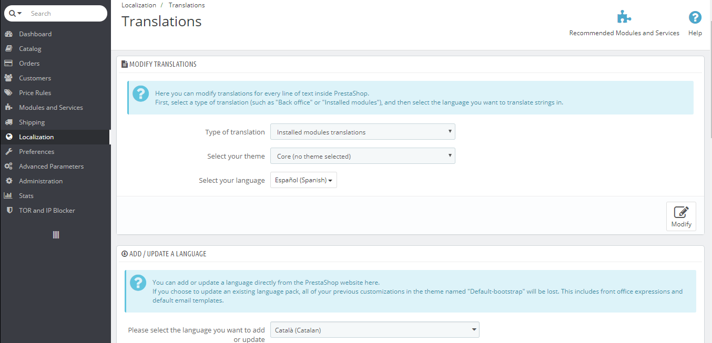Open the Español (Spanish) language dropdown
The width and height of the screenshot is (712, 343).
tap(303, 180)
